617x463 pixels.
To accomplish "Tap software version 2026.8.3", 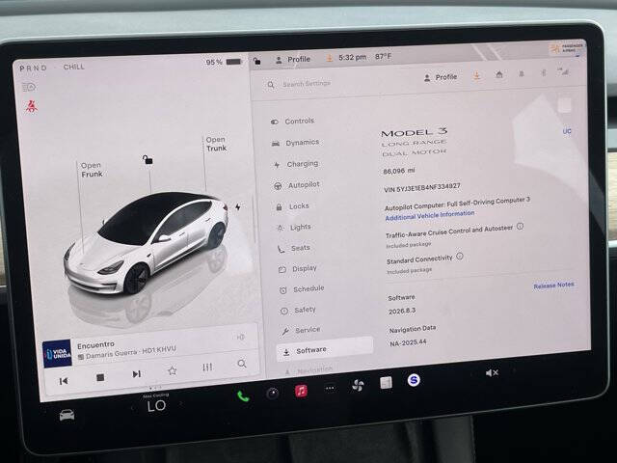I will click(402, 311).
